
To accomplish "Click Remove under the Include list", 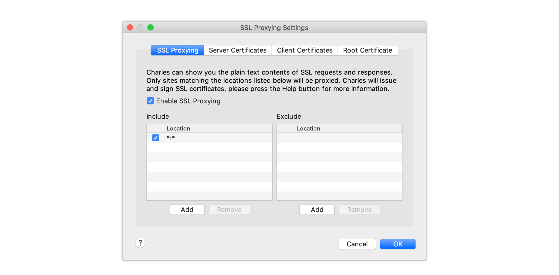I will click(229, 210).
